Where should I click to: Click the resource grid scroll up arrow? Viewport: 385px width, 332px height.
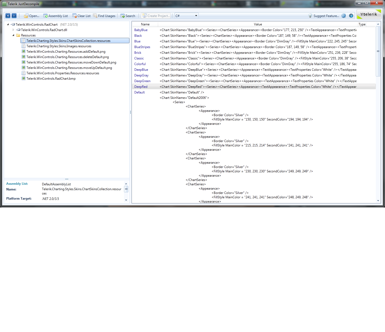(x=378, y=24)
